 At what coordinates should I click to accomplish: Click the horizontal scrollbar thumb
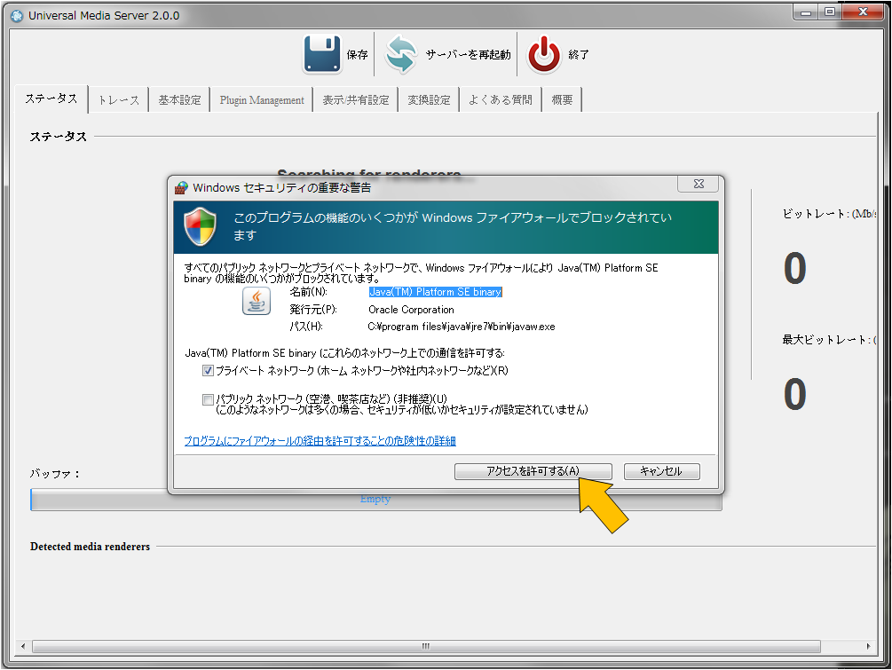coord(426,646)
